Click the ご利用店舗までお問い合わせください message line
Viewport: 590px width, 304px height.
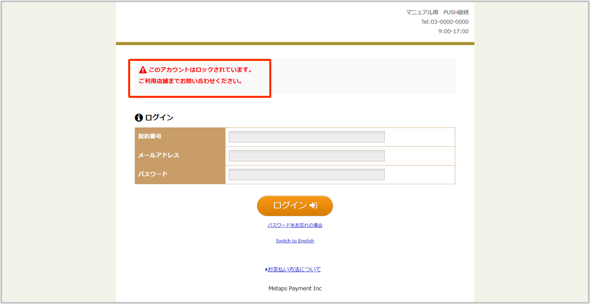coord(190,81)
